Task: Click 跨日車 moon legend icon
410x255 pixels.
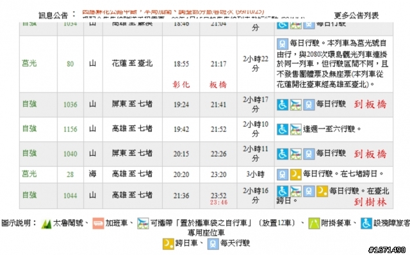Action: pyautogui.click(x=168, y=243)
